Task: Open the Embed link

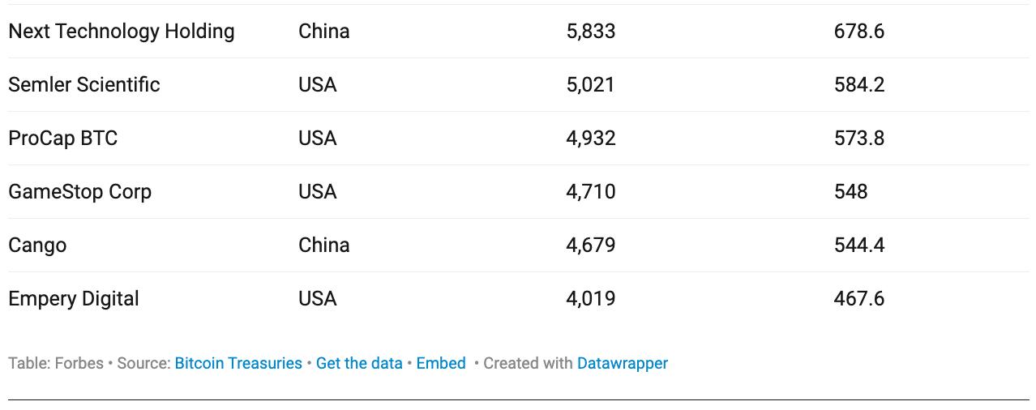Action: point(441,364)
